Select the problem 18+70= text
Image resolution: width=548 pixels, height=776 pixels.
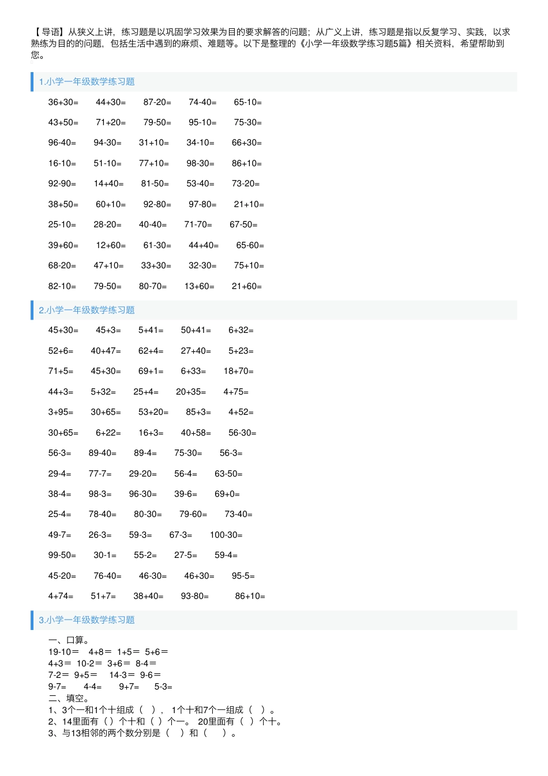point(239,371)
